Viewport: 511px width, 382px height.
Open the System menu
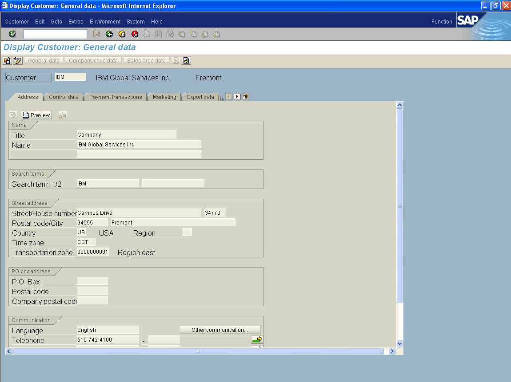(x=136, y=21)
